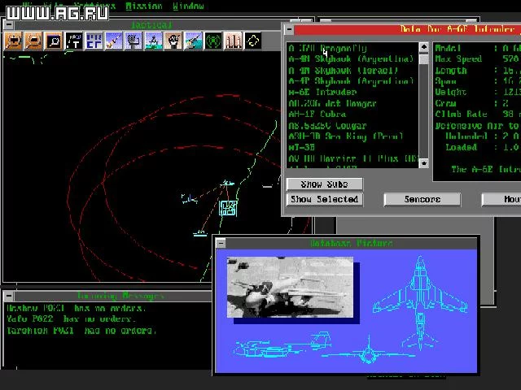
Task: Click the aircraft list scrollbar up arrow
Action: [x=423, y=47]
